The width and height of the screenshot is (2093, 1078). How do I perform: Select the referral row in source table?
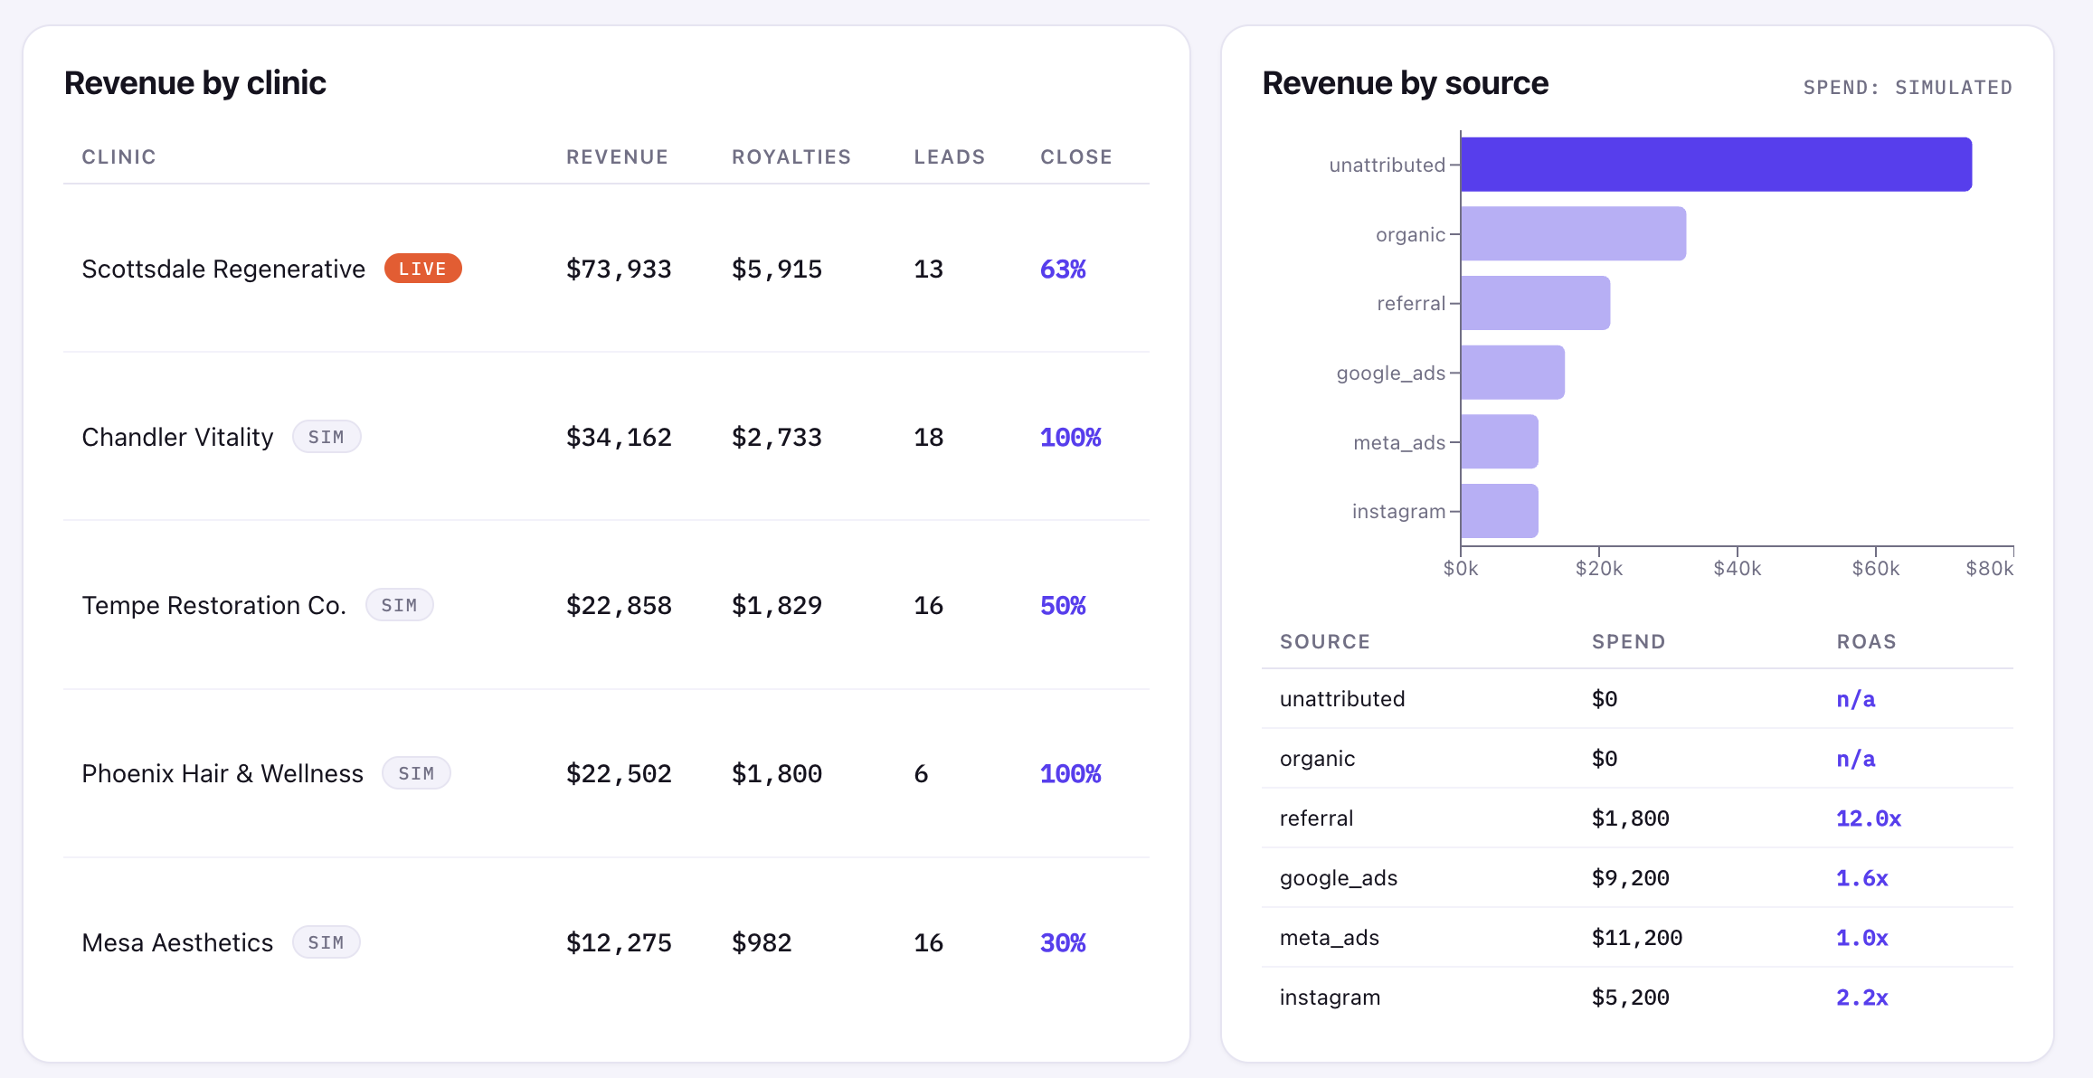pos(1637,818)
